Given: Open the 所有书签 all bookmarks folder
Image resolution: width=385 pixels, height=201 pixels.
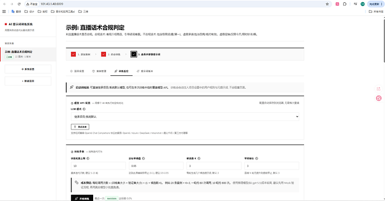Looking at the screenshot, I should (x=376, y=11).
